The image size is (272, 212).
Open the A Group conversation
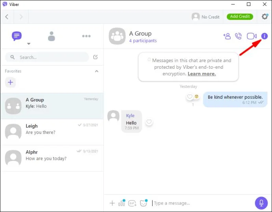(52, 106)
